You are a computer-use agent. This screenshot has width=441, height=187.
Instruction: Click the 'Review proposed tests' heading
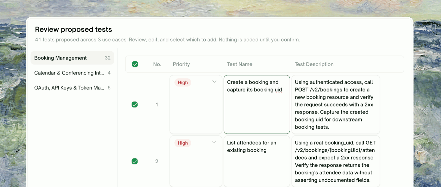point(73,29)
